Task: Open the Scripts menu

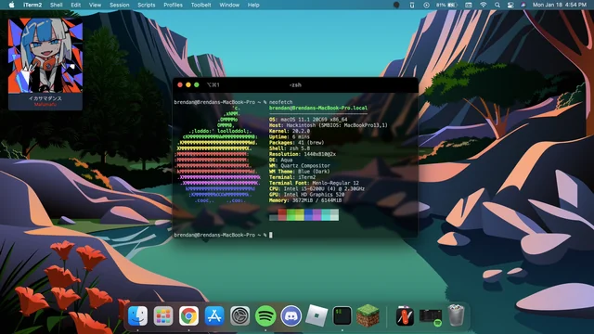Action: (x=147, y=5)
